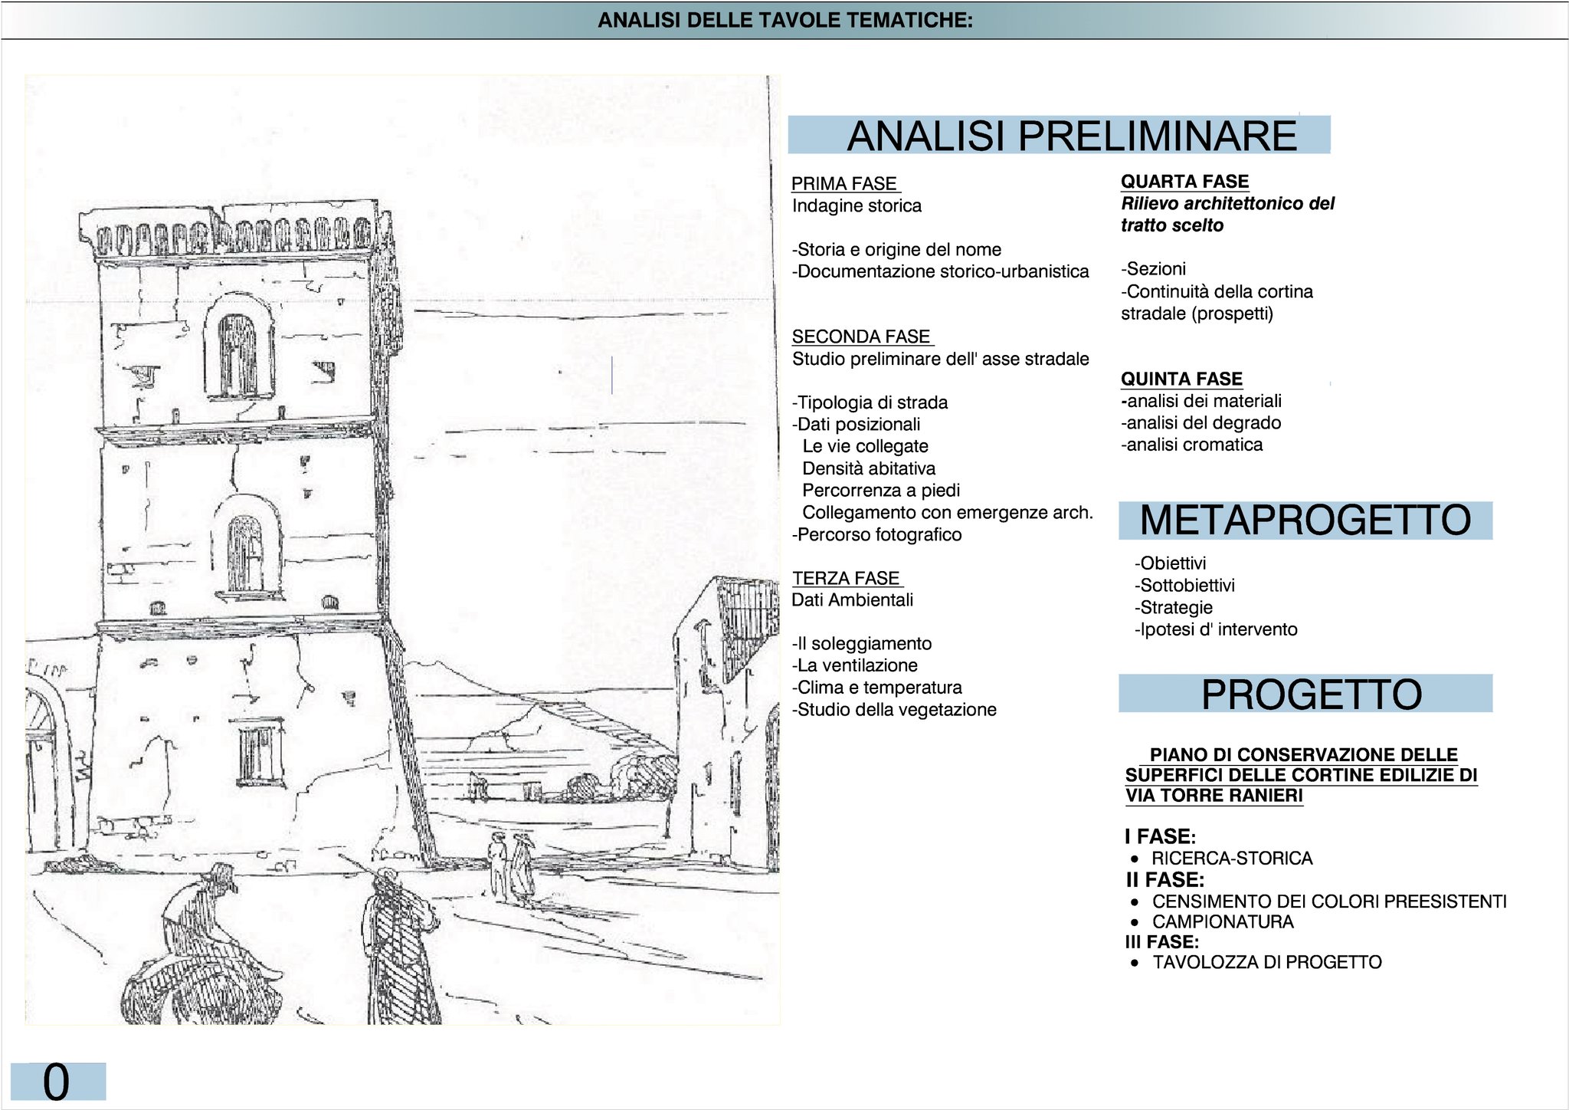Click the TERZA FASE underlined heading
1569x1110 pixels.
(846, 578)
